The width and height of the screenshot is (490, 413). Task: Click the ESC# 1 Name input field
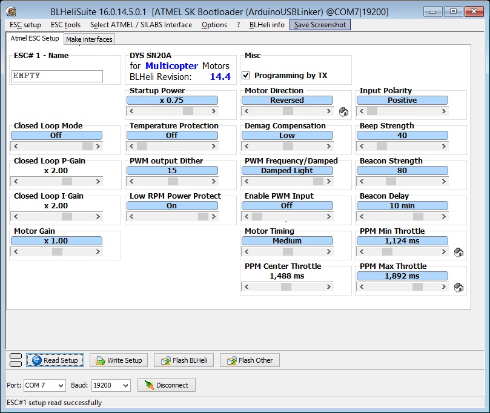[x=58, y=76]
